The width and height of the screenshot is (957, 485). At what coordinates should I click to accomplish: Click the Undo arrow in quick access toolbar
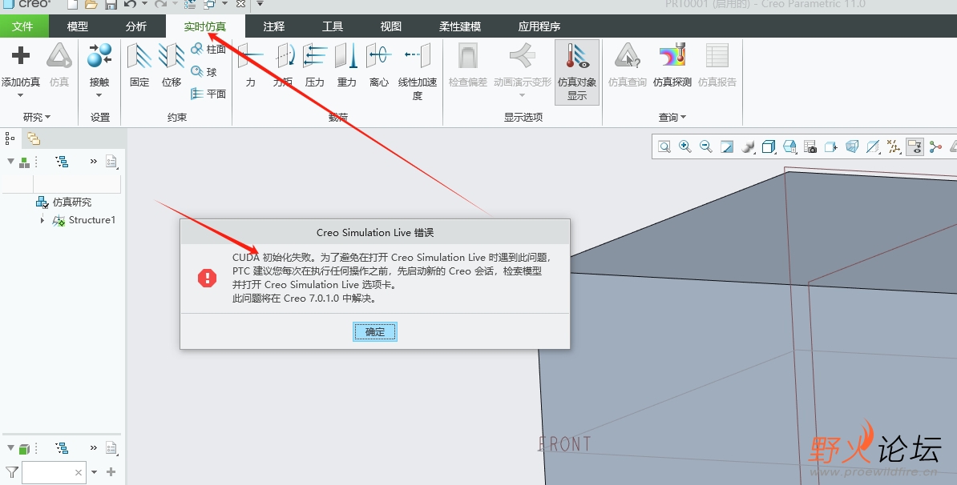click(x=130, y=4)
